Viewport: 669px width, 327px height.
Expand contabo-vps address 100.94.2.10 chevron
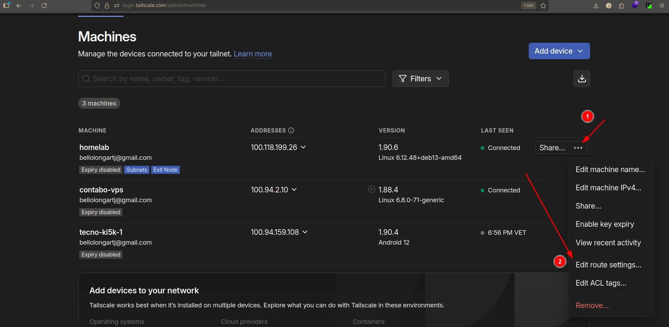click(294, 190)
